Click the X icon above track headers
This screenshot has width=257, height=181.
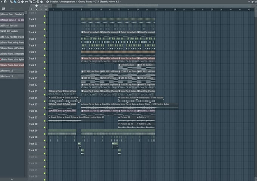[x=37, y=9]
